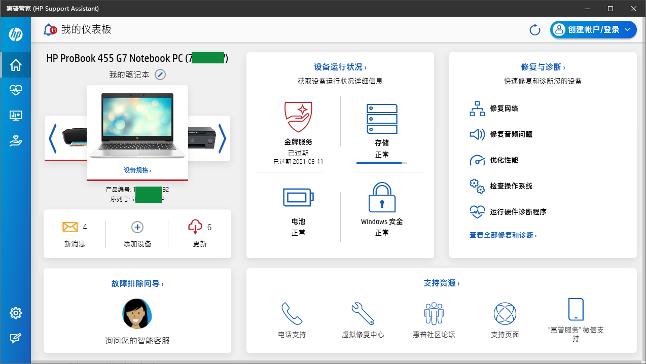
Task: Open settings gear in sidebar
Action: click(x=16, y=313)
